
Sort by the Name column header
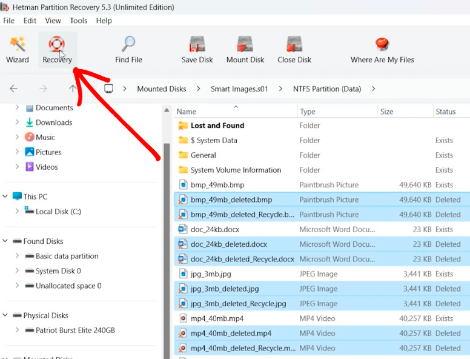[236, 112]
